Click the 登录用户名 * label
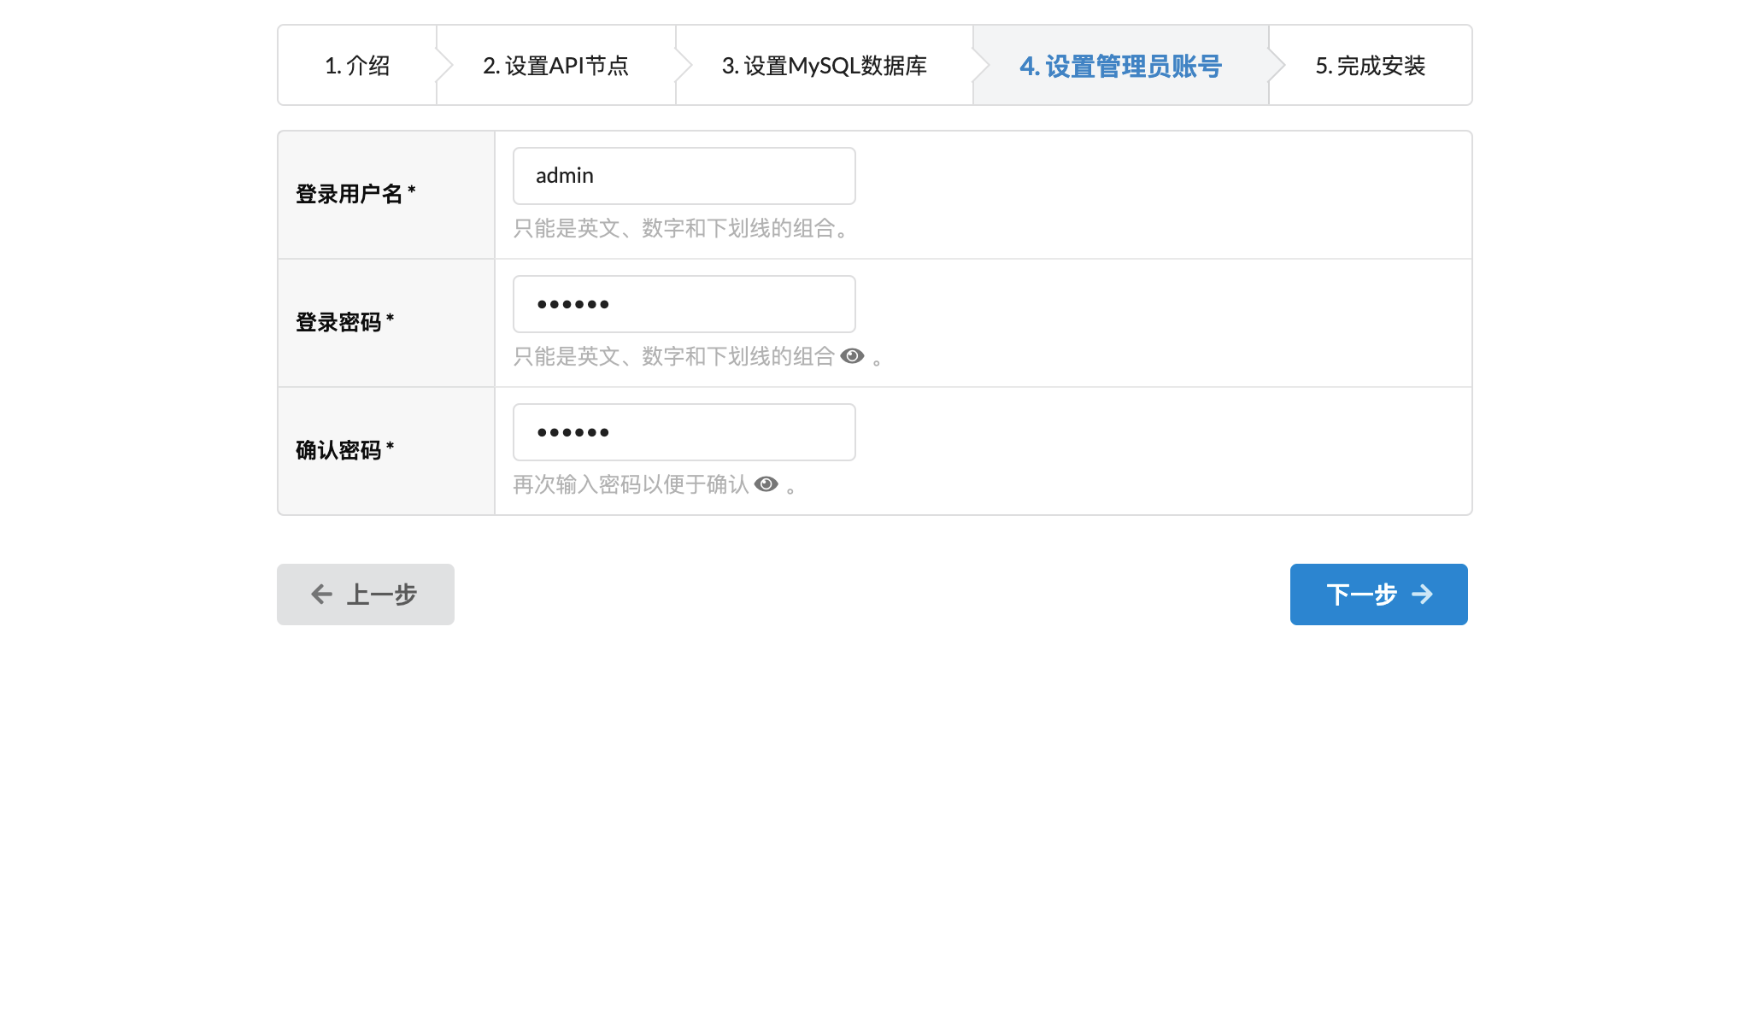 355,194
